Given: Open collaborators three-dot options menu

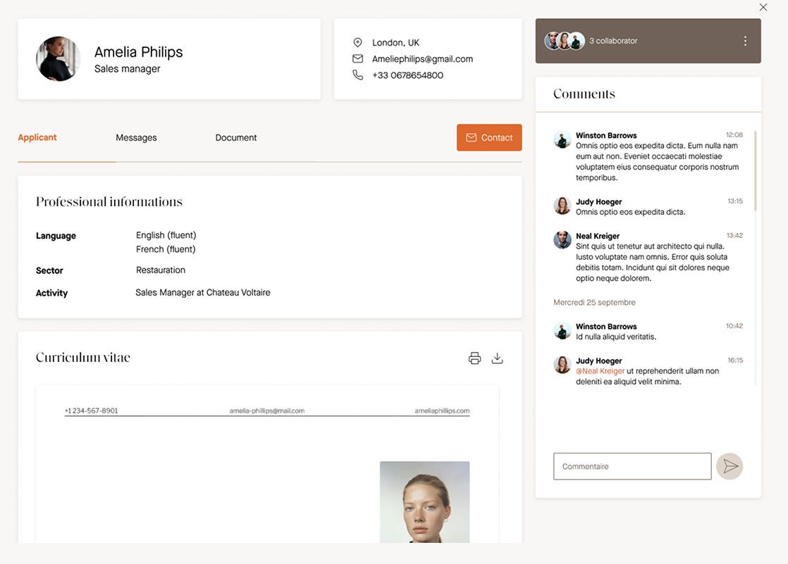Looking at the screenshot, I should tap(745, 41).
